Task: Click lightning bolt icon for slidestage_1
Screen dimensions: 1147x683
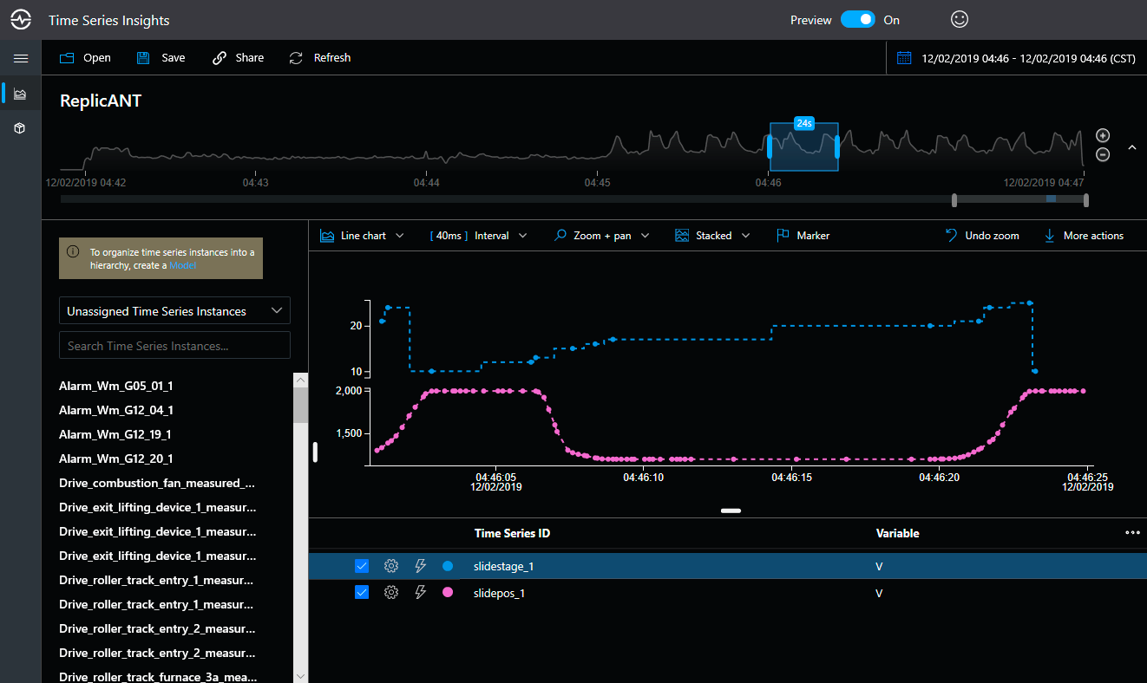Action: [x=421, y=566]
